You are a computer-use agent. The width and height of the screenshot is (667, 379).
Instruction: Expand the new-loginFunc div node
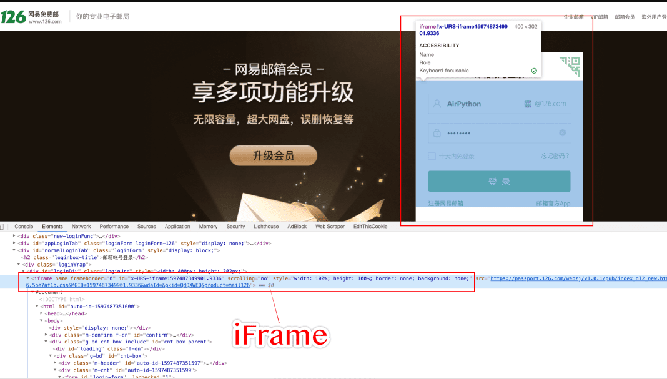tap(15, 236)
